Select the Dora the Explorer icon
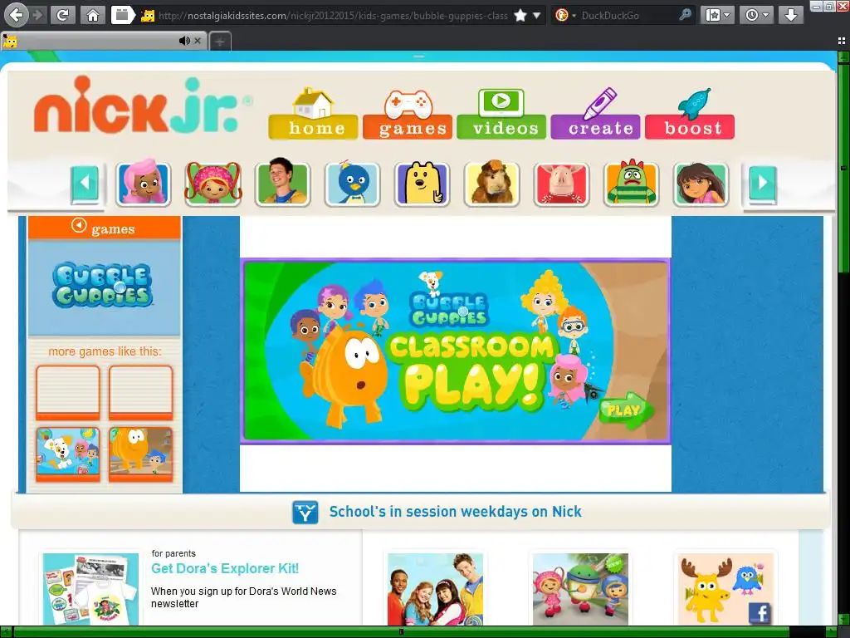The image size is (850, 638). [x=701, y=184]
